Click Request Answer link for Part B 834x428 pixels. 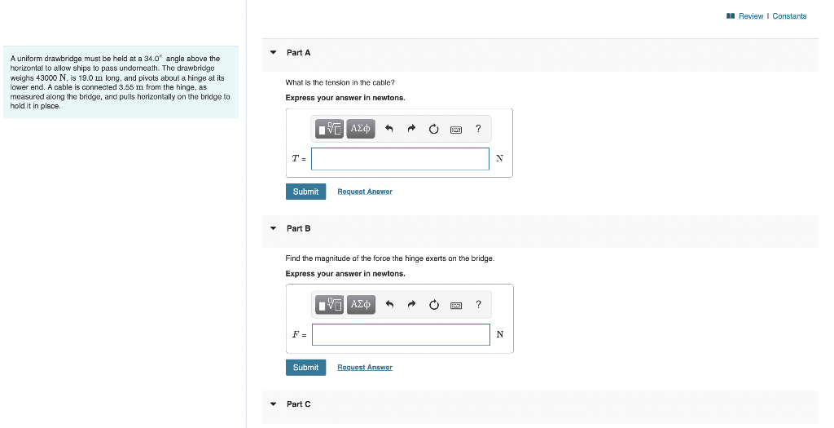[365, 368]
